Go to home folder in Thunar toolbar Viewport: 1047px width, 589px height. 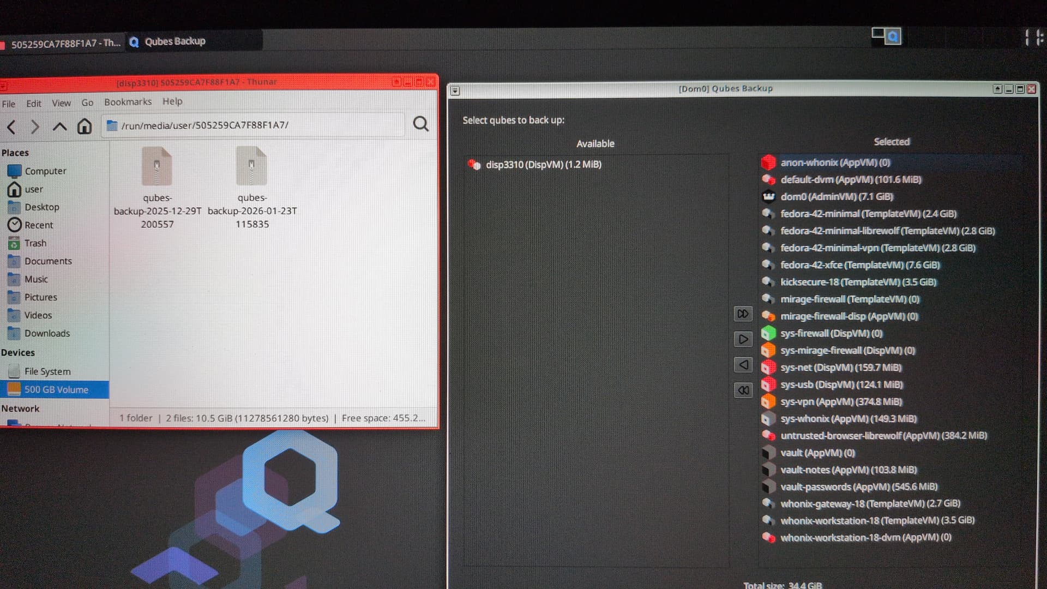pos(84,127)
